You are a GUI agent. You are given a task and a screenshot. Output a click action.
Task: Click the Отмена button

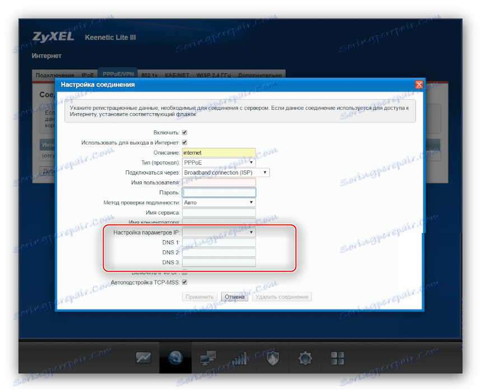(235, 297)
